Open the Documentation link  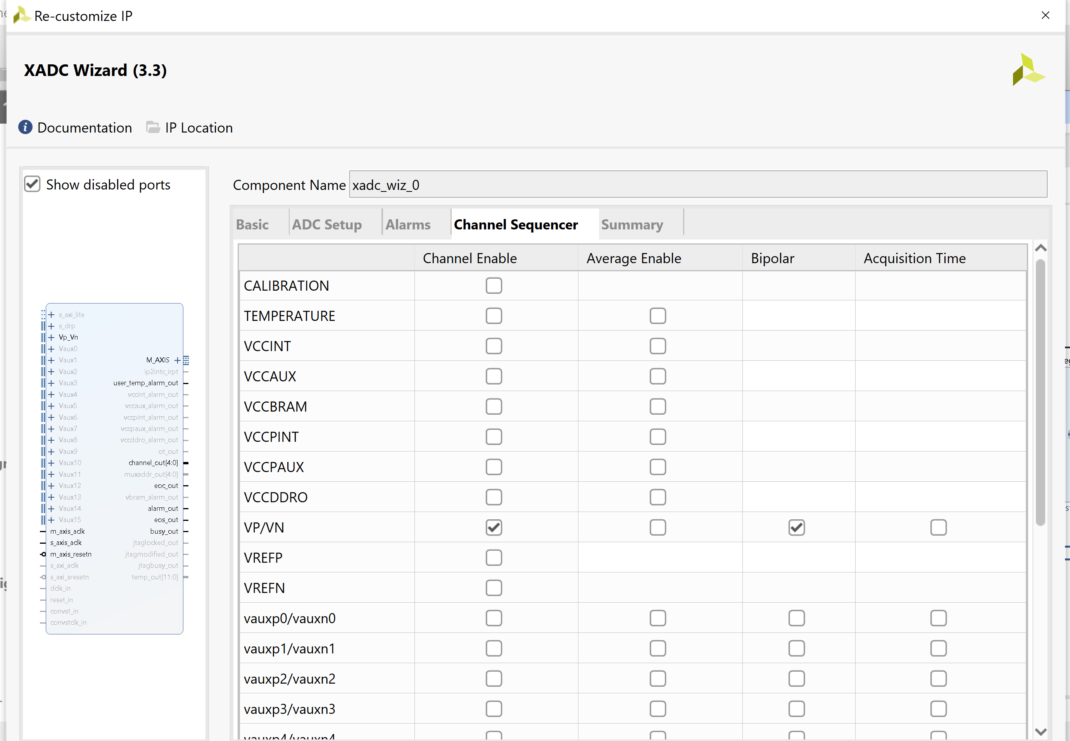coord(85,128)
